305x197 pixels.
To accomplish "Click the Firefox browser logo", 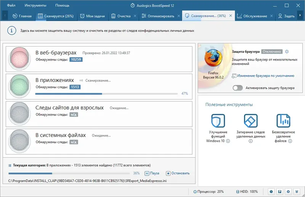I will [213, 58].
